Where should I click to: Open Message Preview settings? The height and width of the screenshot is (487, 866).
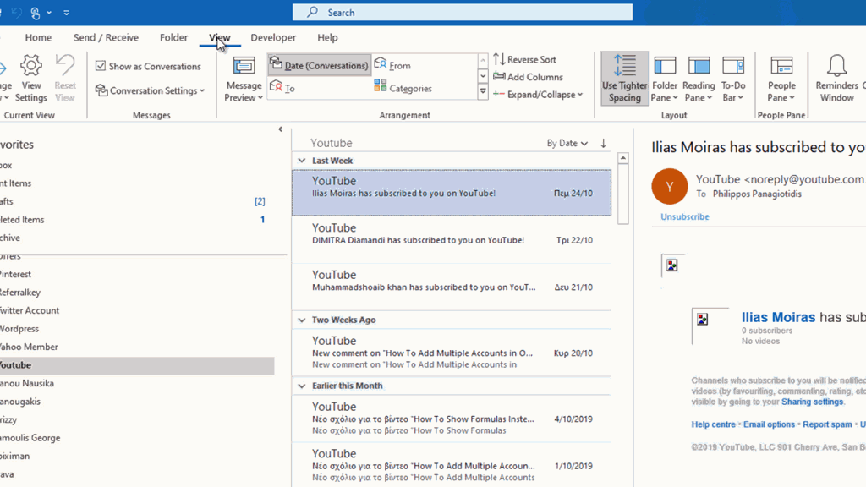[x=243, y=80]
